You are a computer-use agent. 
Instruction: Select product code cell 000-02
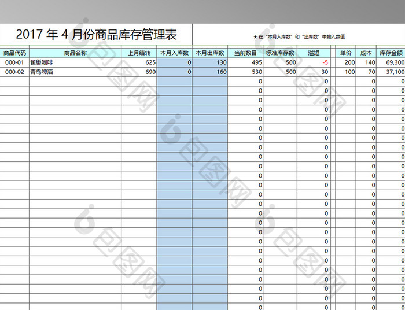14,72
